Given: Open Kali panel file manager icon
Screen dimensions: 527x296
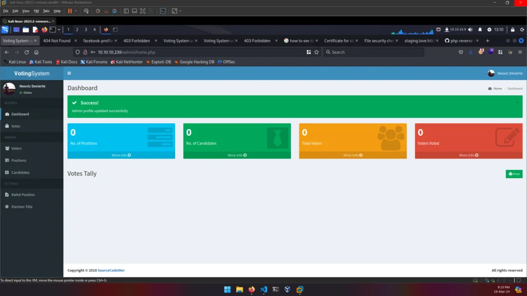Looking at the screenshot, I should pos(26,29).
